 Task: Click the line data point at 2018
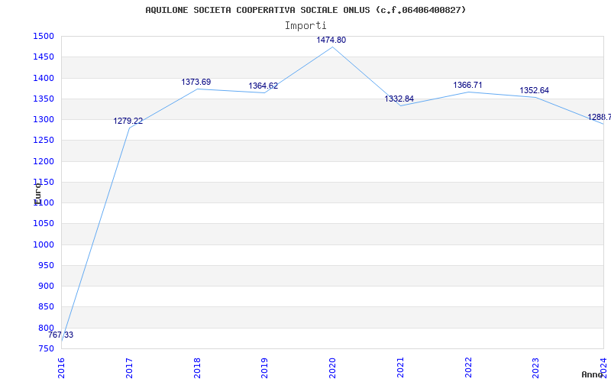197,89
